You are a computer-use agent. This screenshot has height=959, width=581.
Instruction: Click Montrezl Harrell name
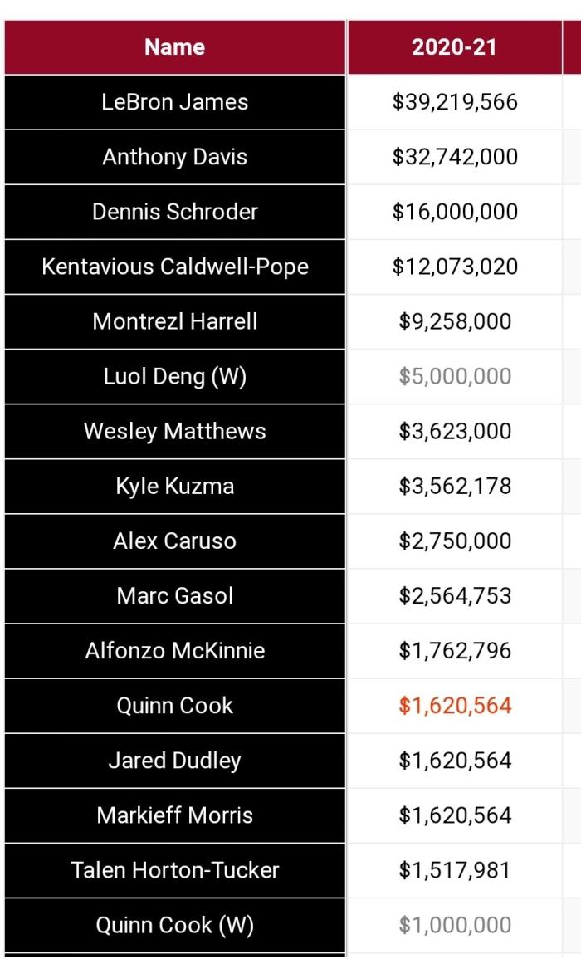(x=175, y=321)
